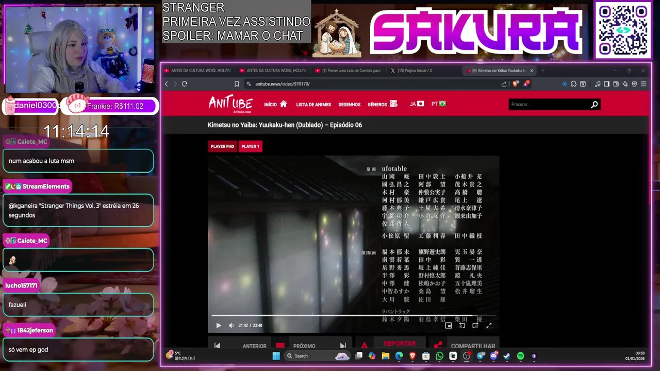Mute the video volume
660x371 pixels.
(231, 325)
